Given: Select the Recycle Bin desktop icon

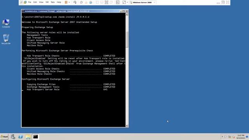Looking at the screenshot, I should click(6, 39).
